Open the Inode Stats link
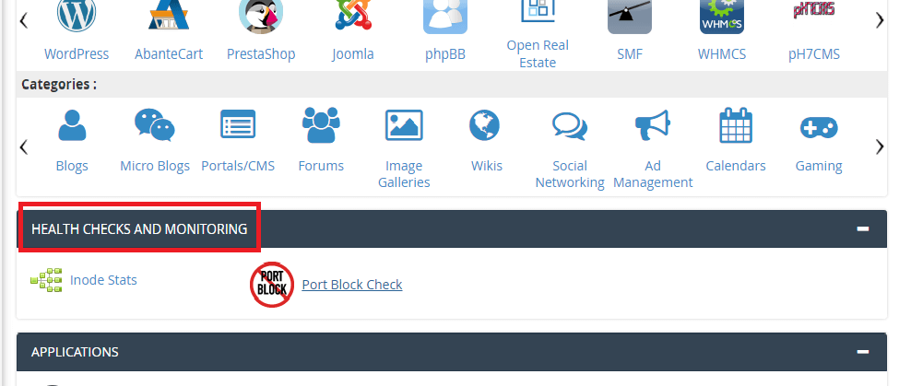899x386 pixels. click(103, 280)
